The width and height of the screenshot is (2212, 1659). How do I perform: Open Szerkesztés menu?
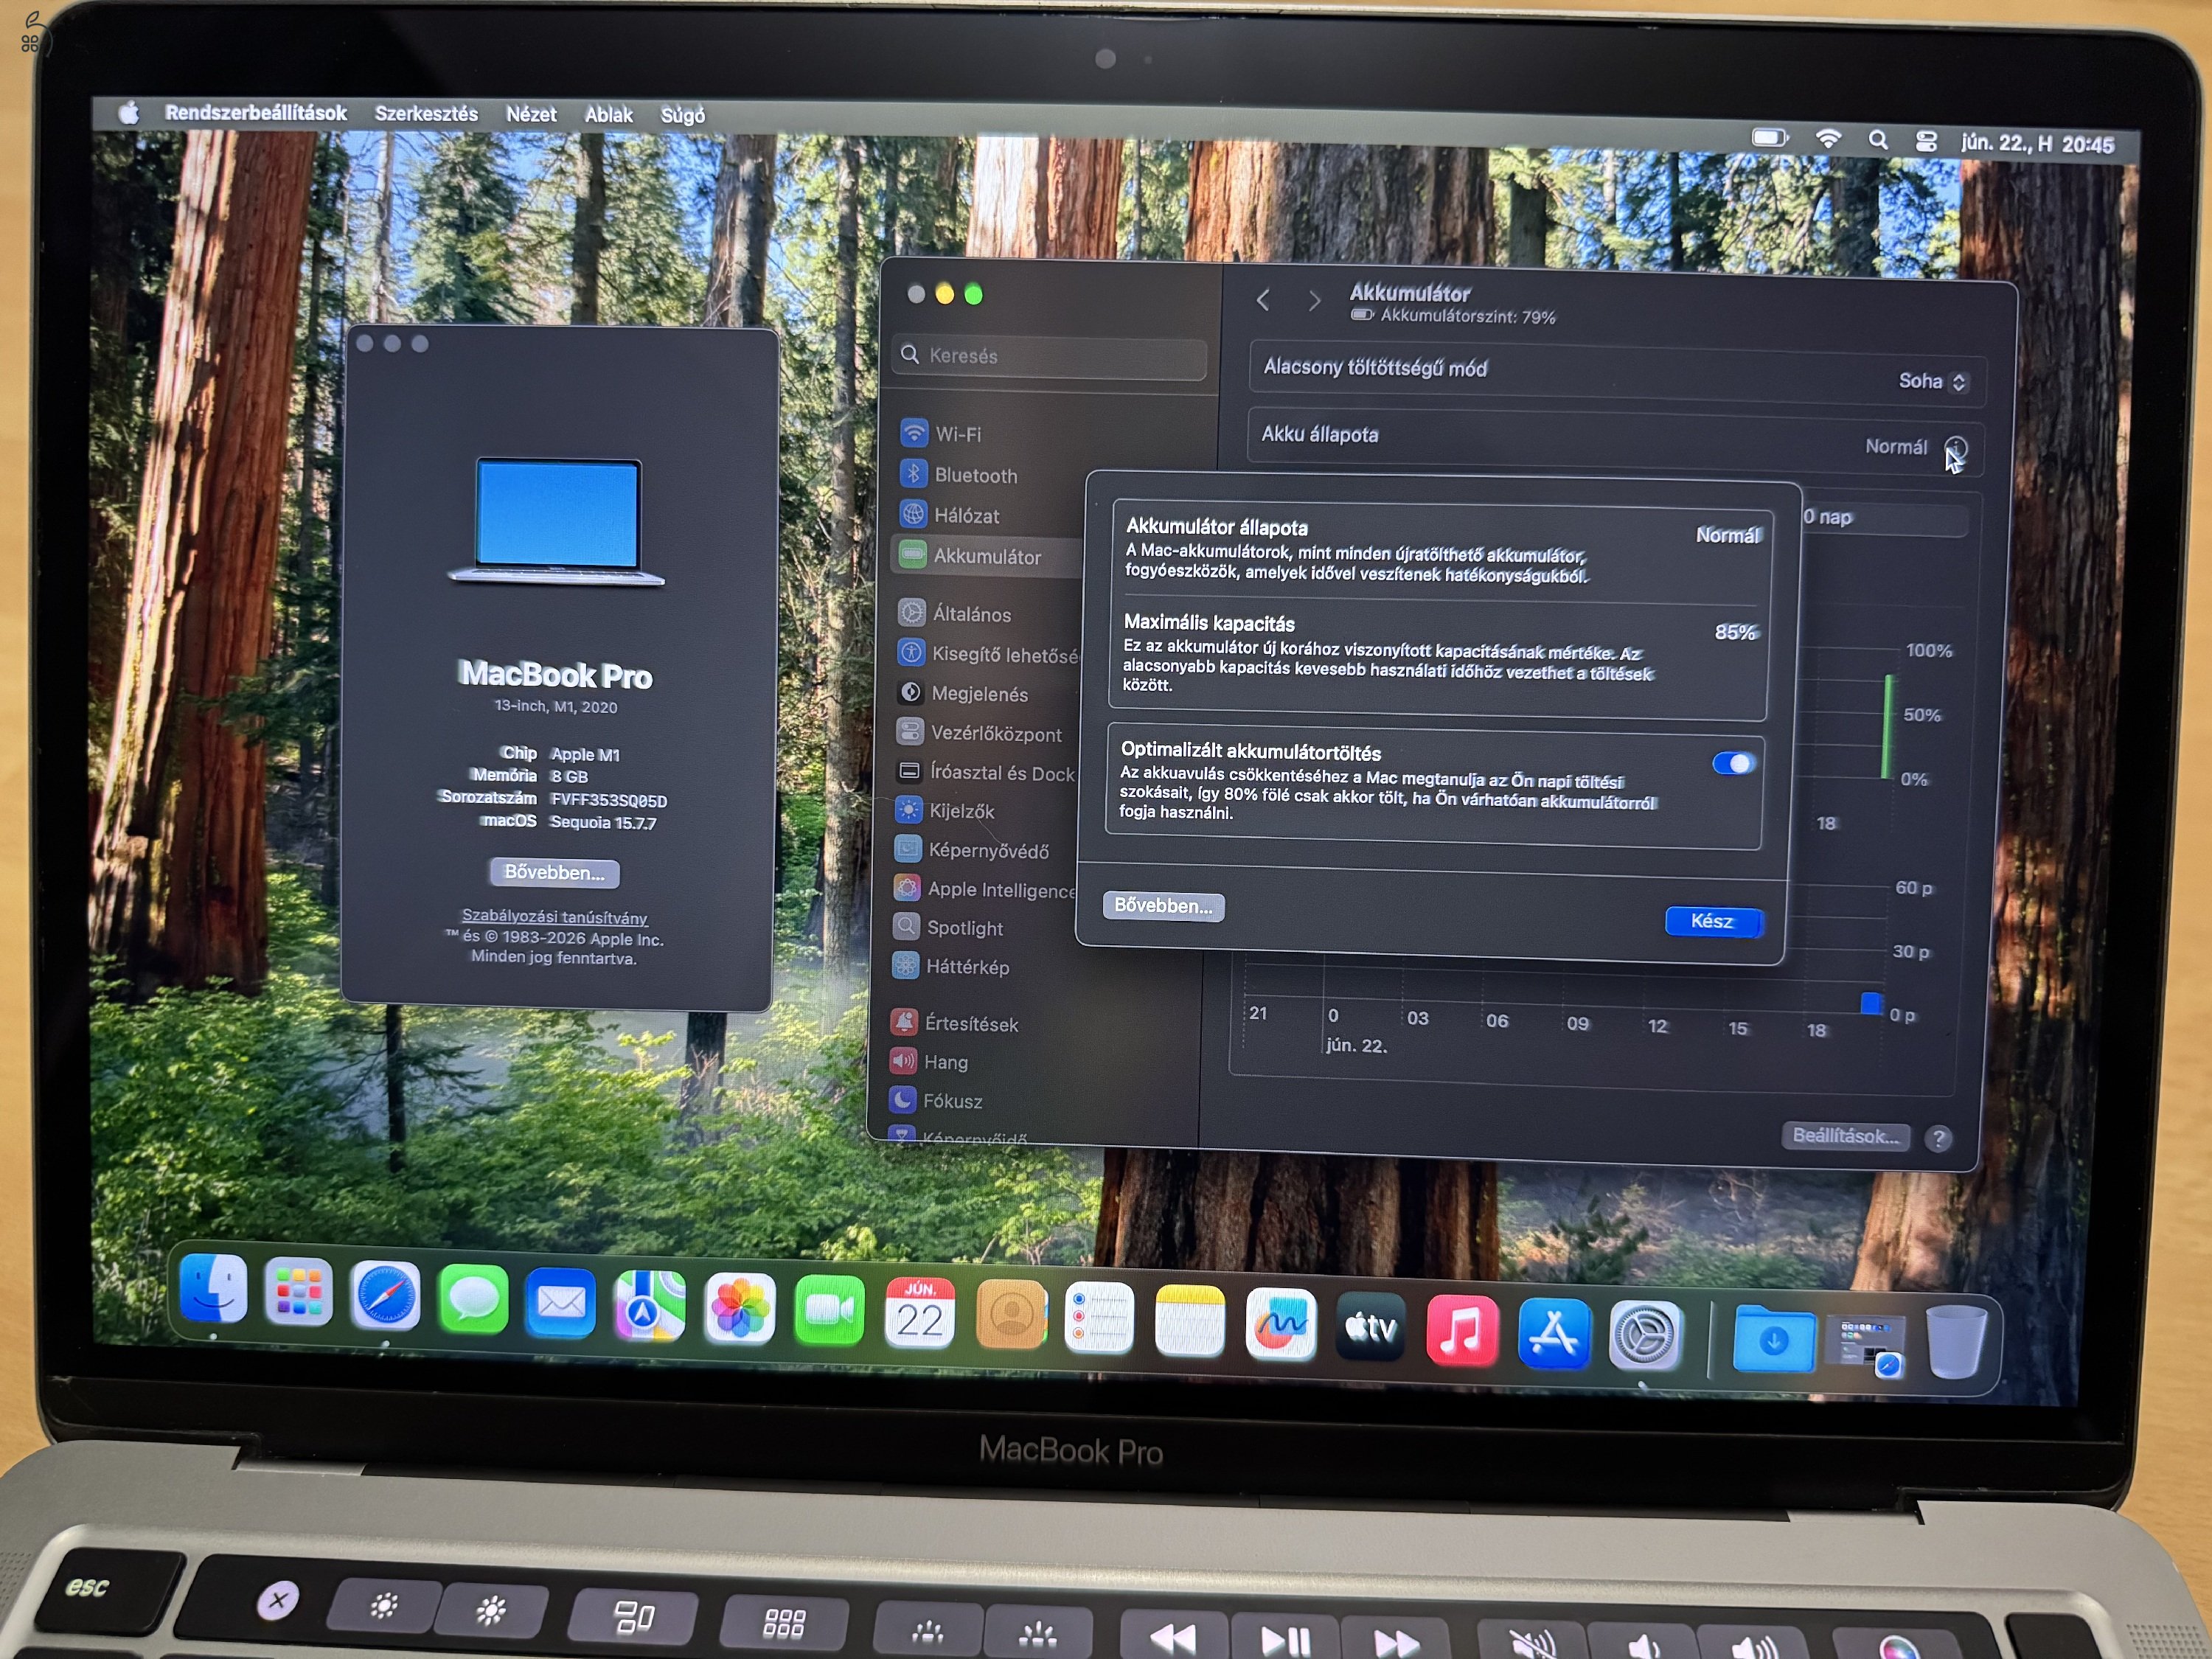click(x=426, y=114)
